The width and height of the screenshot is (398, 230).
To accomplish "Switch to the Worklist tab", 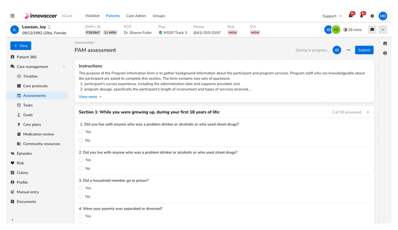I will tap(92, 16).
